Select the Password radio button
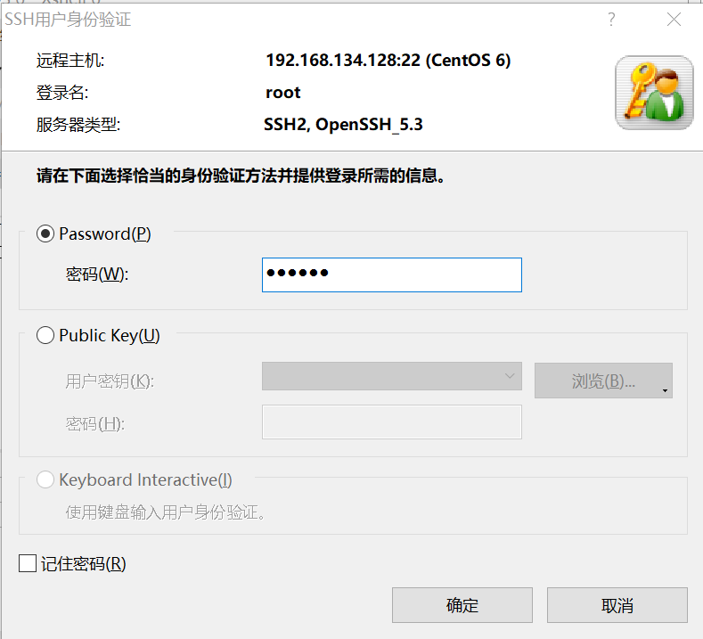 45,233
